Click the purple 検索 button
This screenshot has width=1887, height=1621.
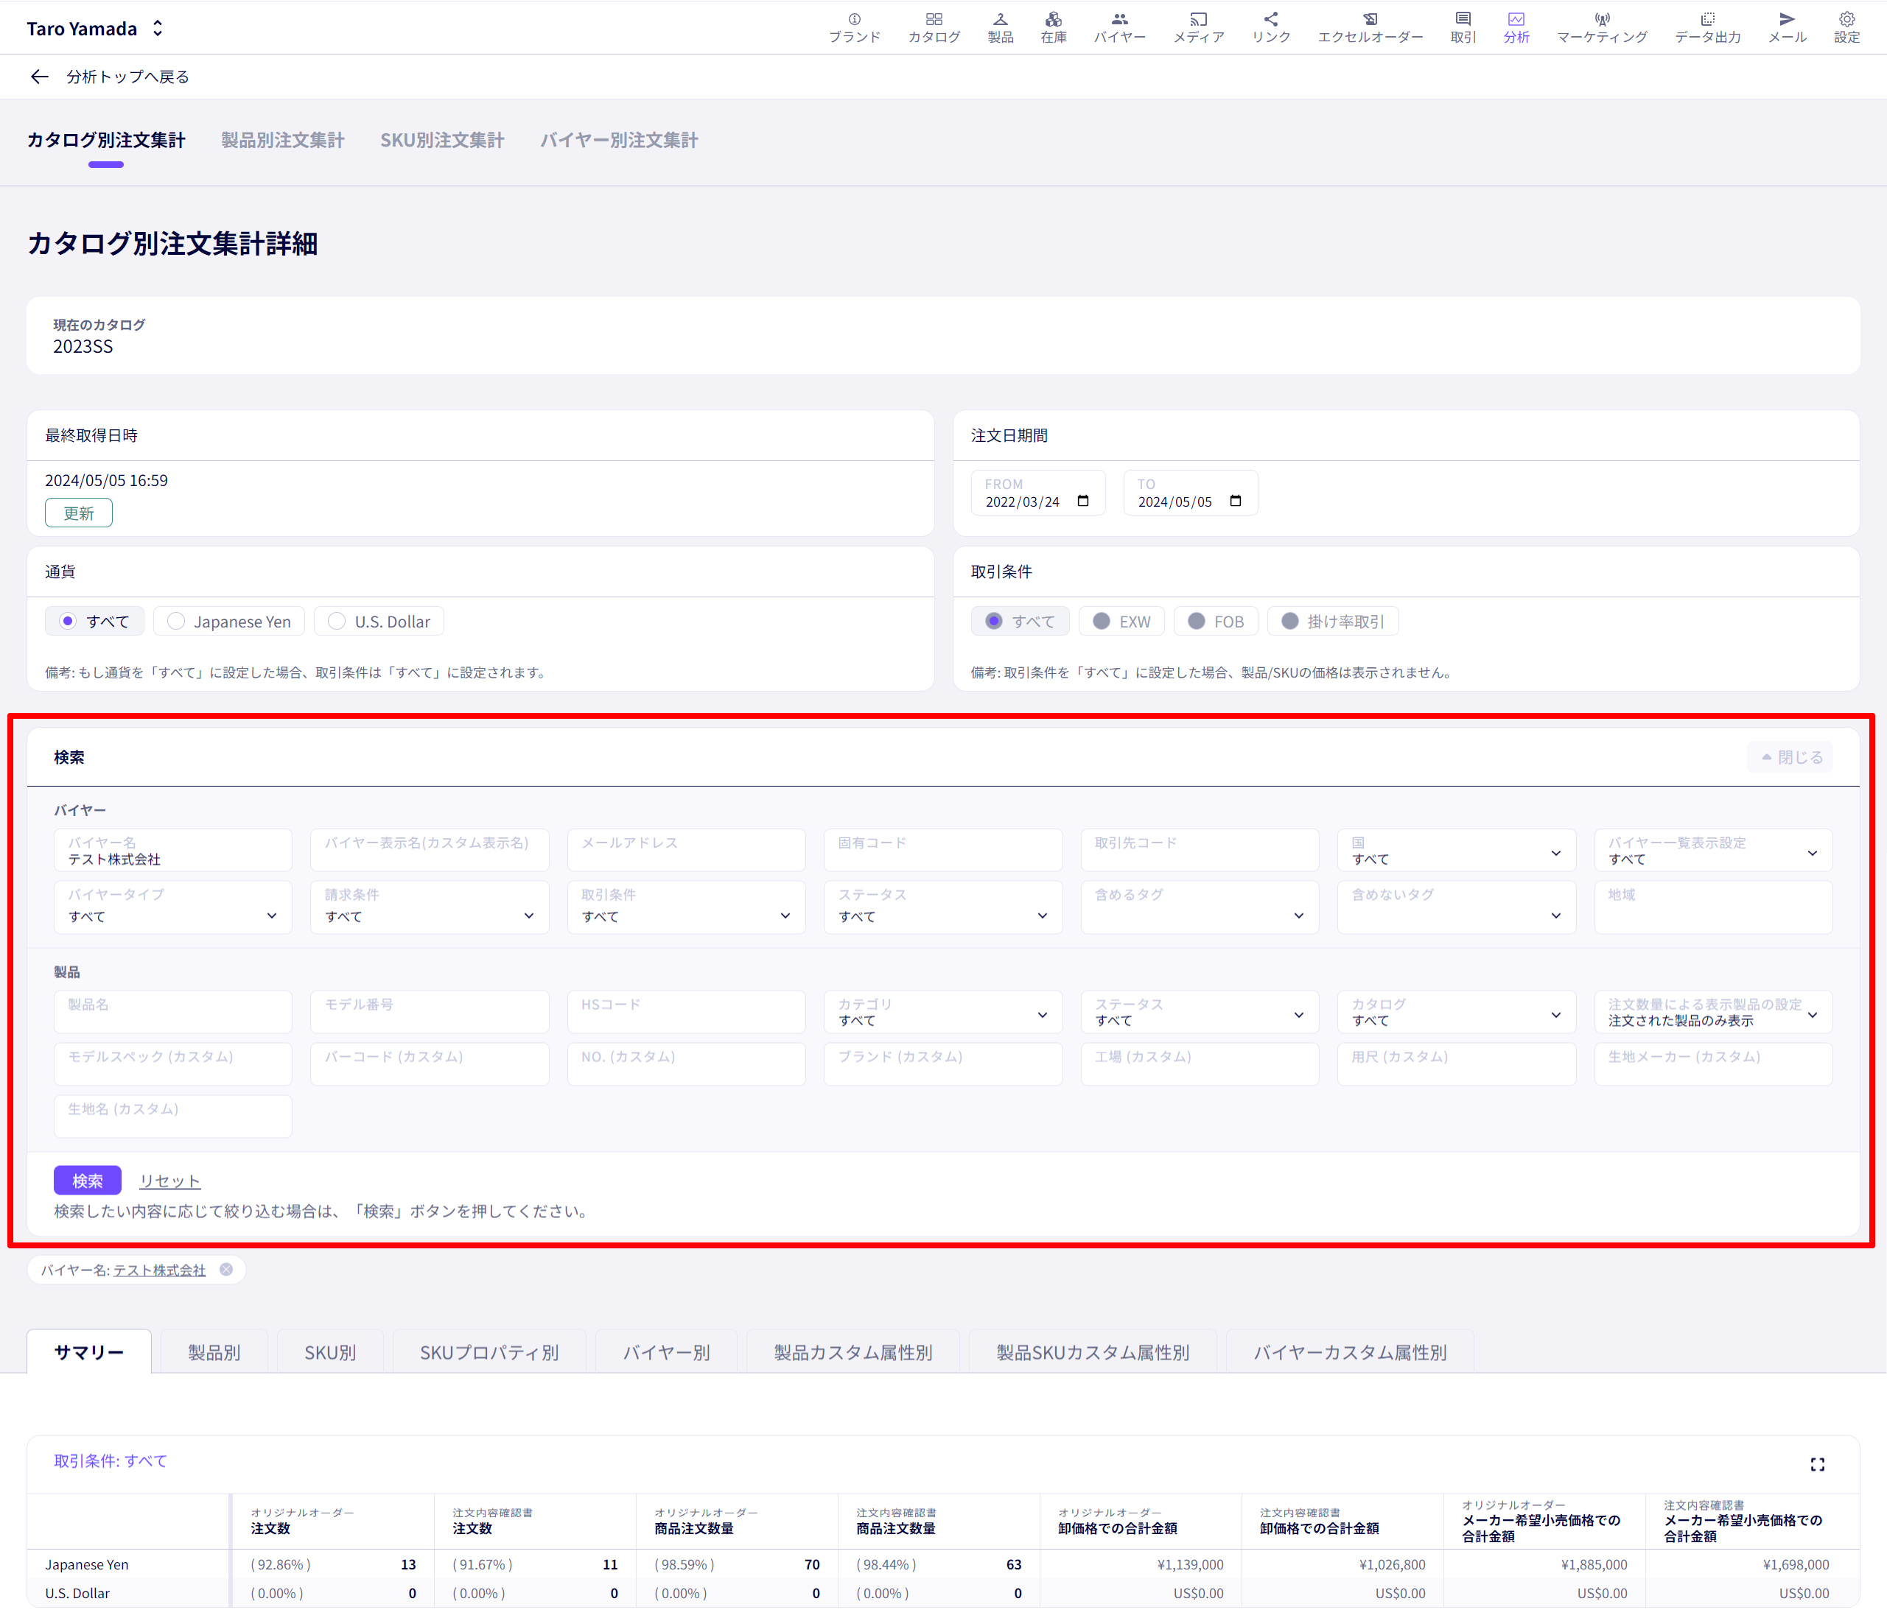[x=88, y=1181]
